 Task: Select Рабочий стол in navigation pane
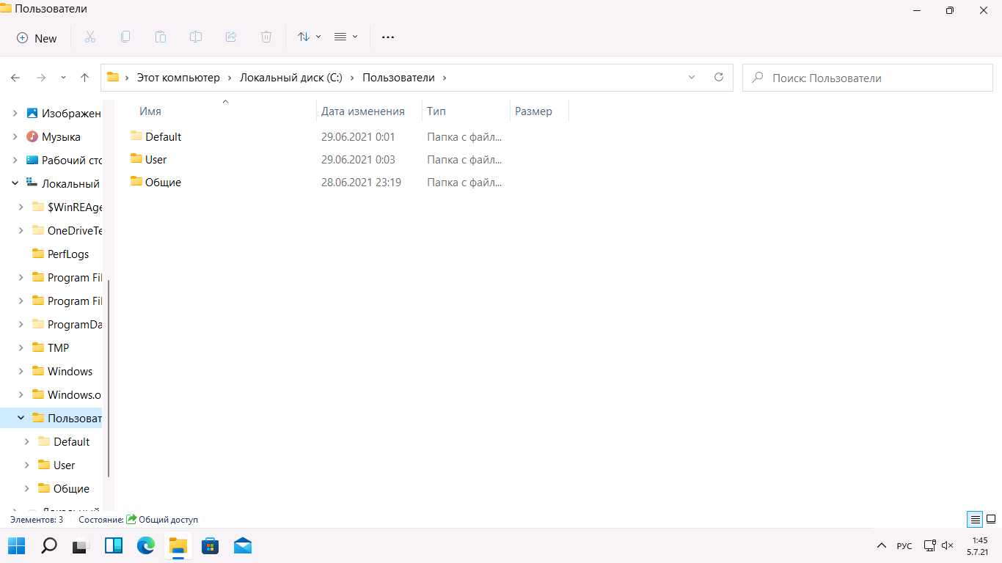pyautogui.click(x=72, y=161)
